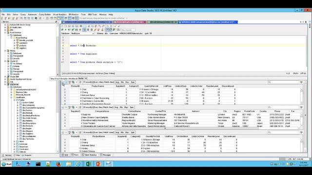Switch to the green Excel Desktop query tab

(162, 22)
